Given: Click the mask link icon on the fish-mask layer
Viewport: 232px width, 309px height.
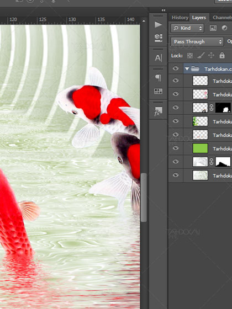Looking at the screenshot, I should click(211, 108).
